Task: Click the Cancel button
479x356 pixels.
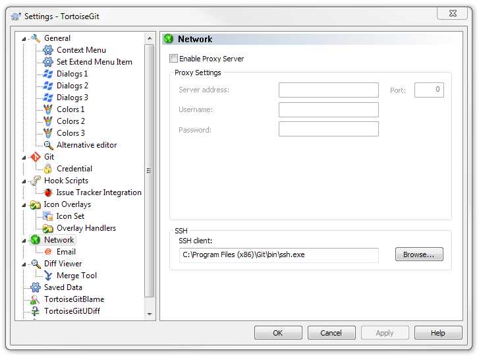Action: (x=331, y=333)
